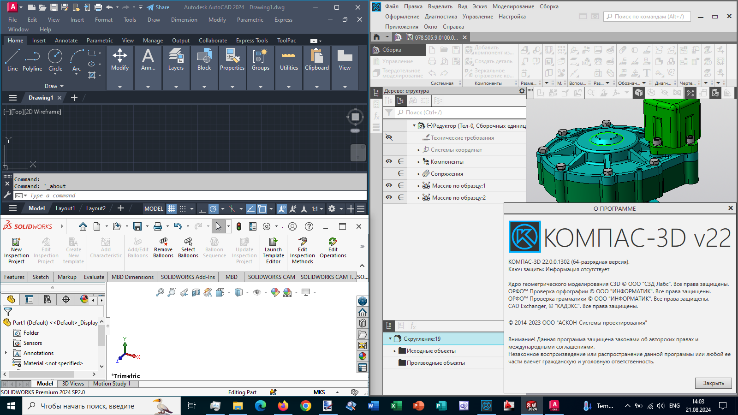Toggle AutoCAD snap mode in status bar
This screenshot has width=738, height=415.
(183, 209)
